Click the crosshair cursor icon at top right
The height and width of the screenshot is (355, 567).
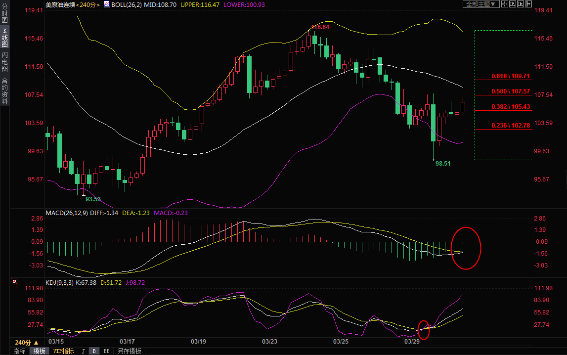[504, 4]
